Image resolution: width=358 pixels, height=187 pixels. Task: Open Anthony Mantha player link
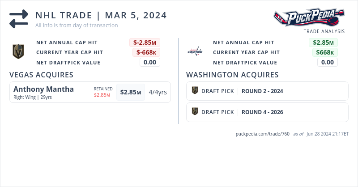pos(43,89)
